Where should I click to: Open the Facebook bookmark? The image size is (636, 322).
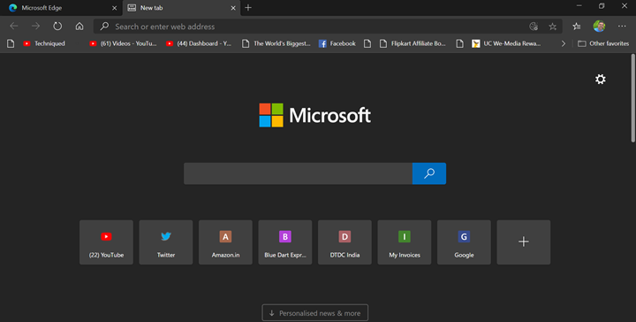coord(337,43)
